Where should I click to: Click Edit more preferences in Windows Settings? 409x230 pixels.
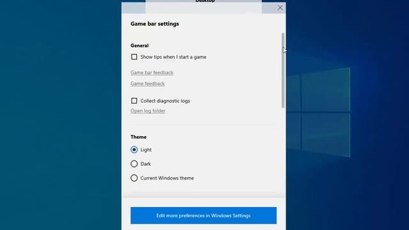pyautogui.click(x=203, y=216)
